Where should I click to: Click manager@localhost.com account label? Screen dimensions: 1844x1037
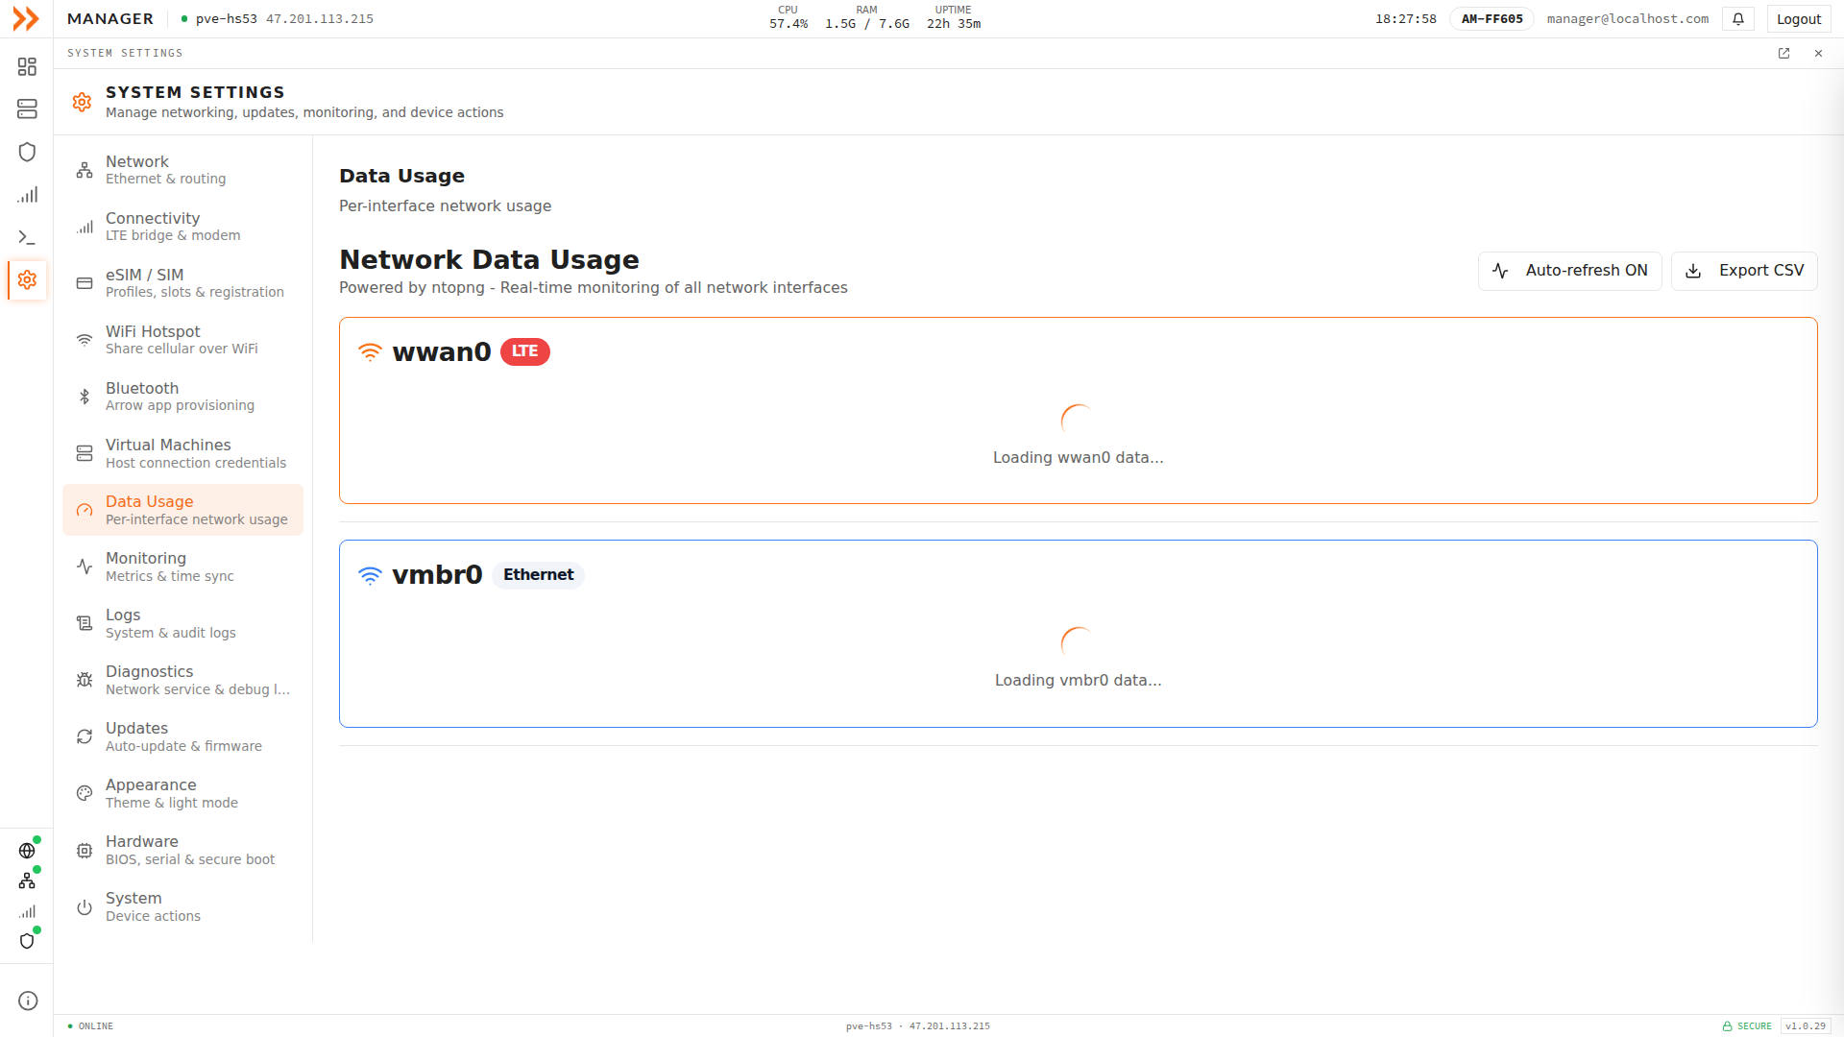(1627, 19)
